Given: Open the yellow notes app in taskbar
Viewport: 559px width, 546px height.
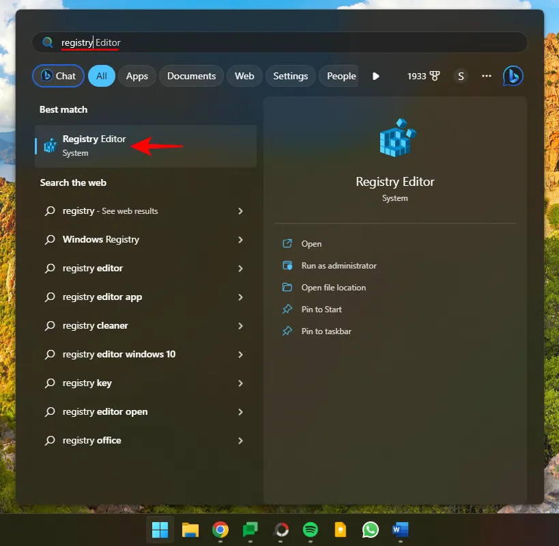Looking at the screenshot, I should pyautogui.click(x=341, y=530).
